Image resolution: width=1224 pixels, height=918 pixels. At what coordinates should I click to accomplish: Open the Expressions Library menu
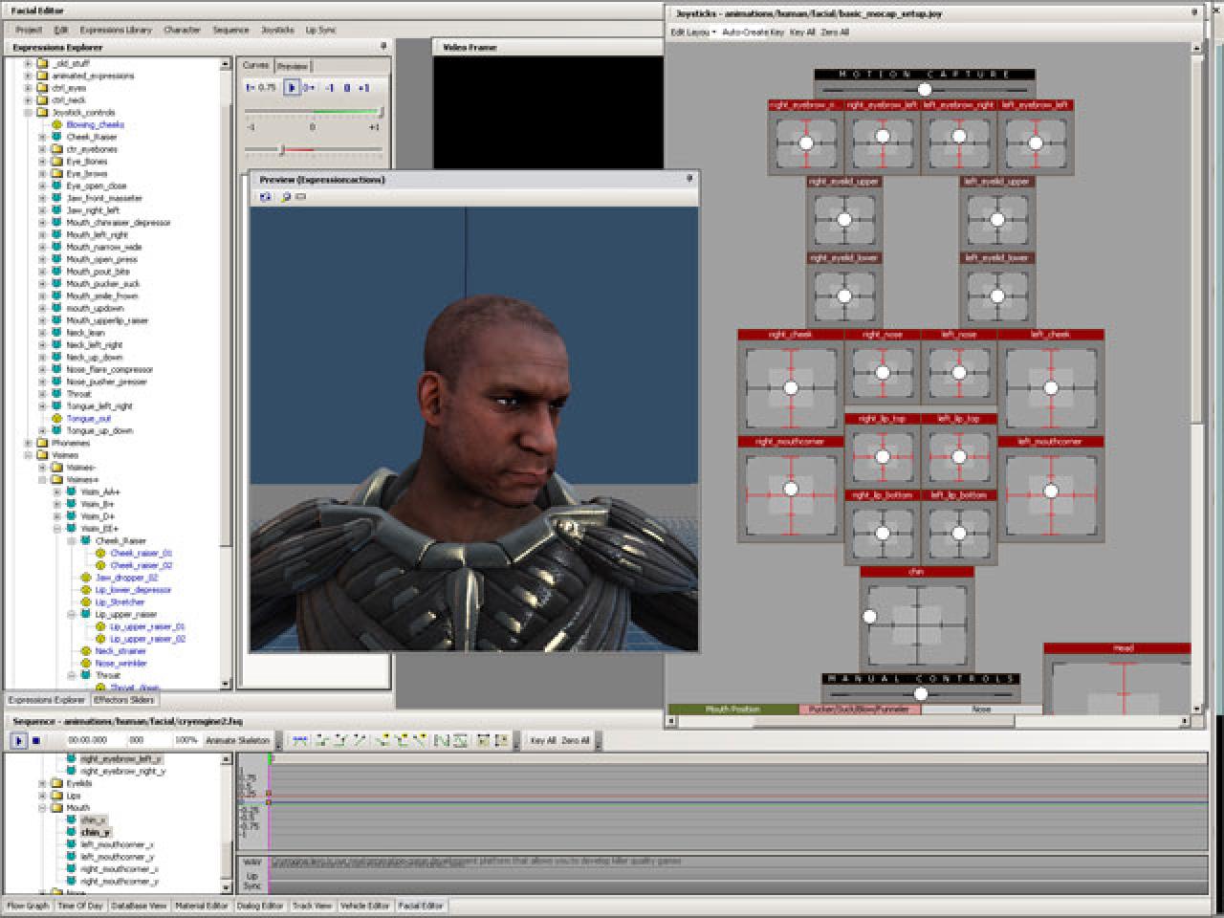point(116,30)
